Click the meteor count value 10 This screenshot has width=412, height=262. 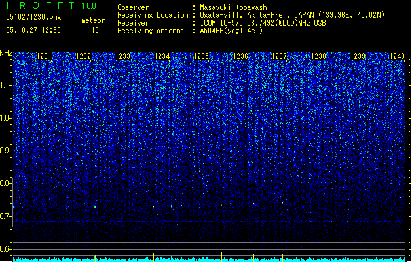click(95, 30)
